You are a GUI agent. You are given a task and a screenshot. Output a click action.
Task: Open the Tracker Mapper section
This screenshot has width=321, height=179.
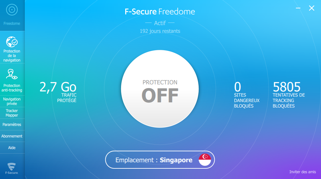pyautogui.click(x=12, y=113)
